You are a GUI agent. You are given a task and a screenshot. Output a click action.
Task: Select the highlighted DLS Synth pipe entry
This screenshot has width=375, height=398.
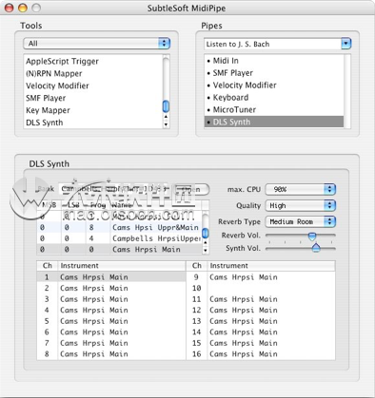[x=274, y=122]
